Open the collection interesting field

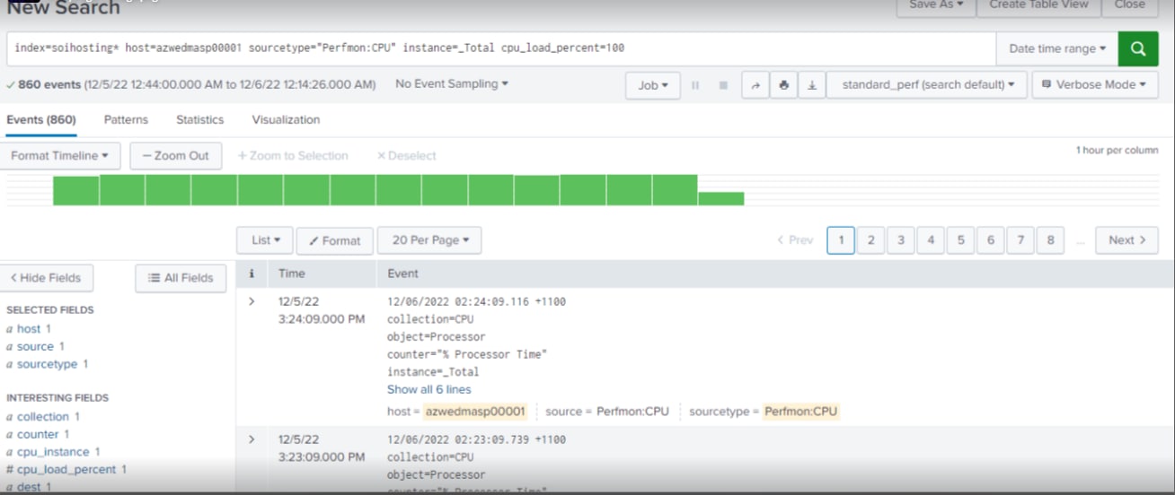click(43, 417)
